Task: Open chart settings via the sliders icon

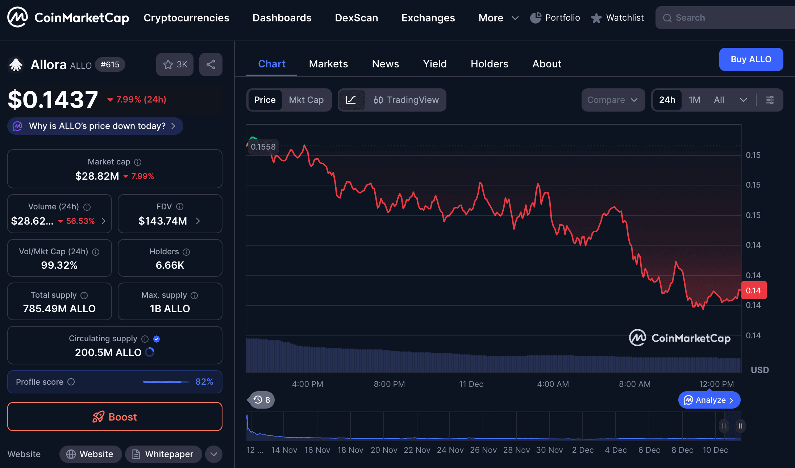Action: [x=770, y=100]
